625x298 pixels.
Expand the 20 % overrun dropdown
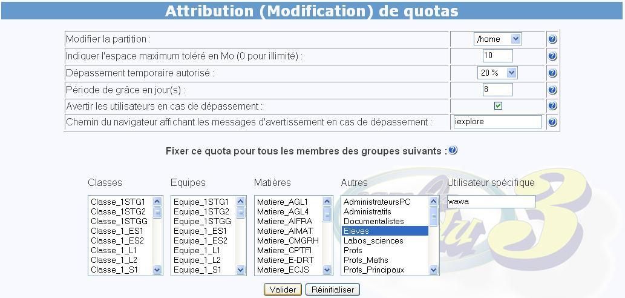497,73
